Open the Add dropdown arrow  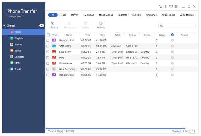click(58, 27)
